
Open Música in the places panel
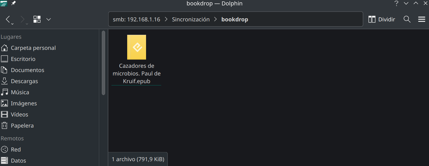point(20,92)
